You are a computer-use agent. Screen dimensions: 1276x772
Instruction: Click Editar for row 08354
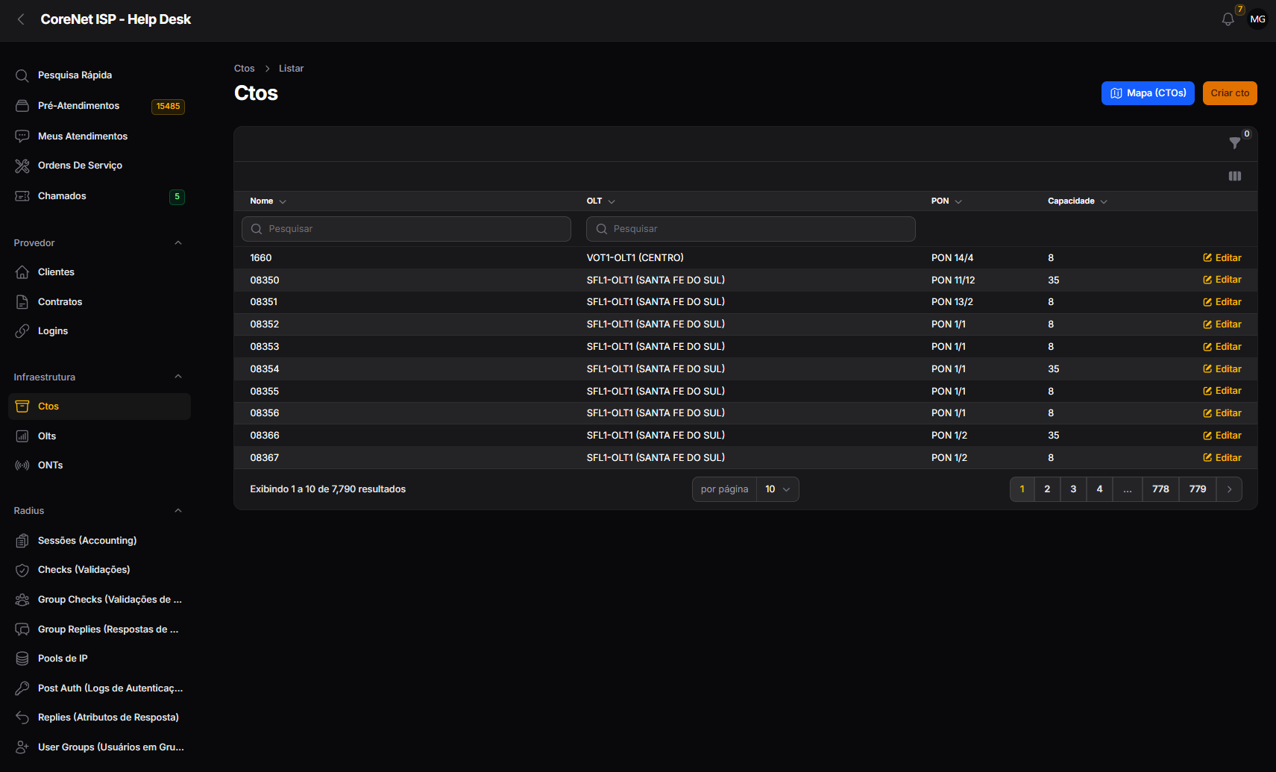[1222, 369]
